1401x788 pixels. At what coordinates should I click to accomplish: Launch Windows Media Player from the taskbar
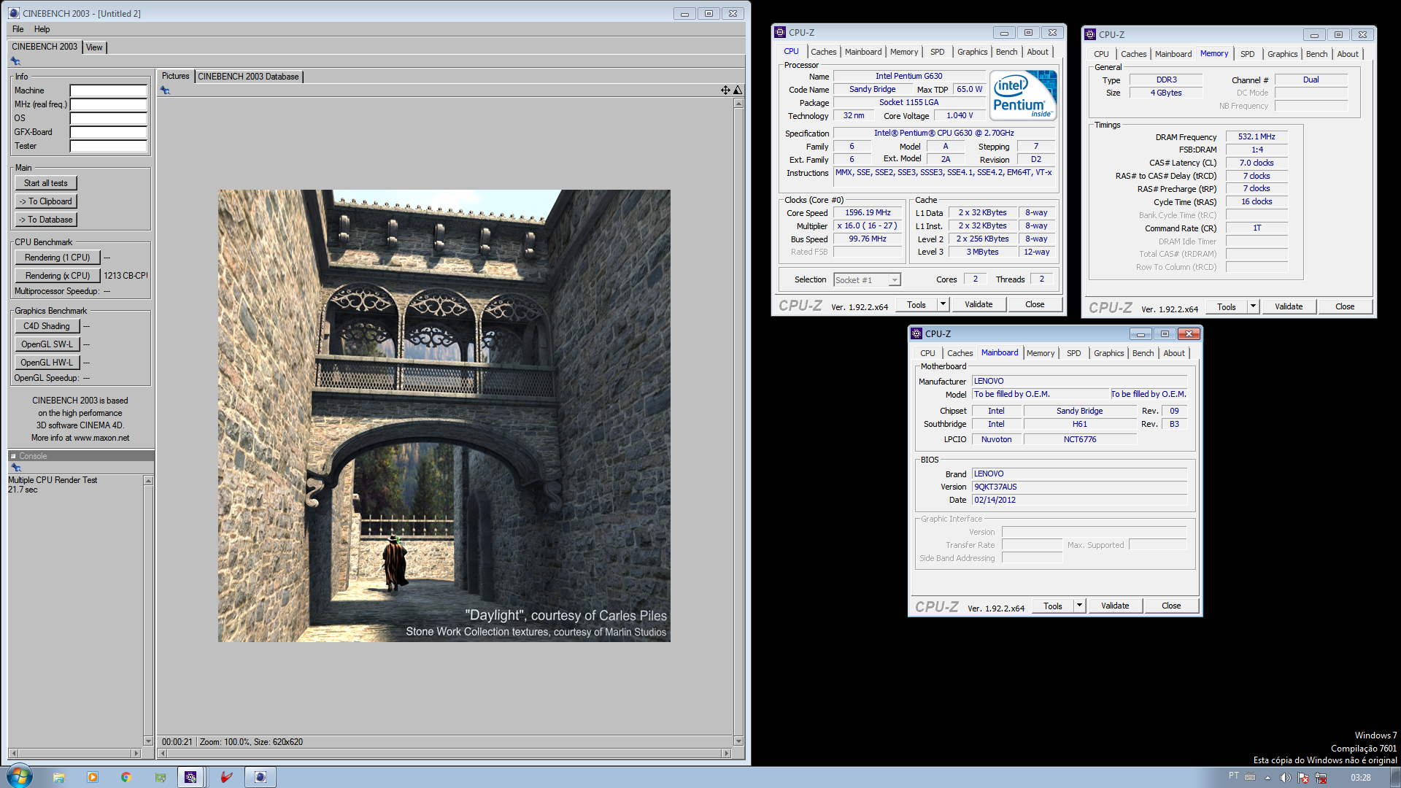93,777
